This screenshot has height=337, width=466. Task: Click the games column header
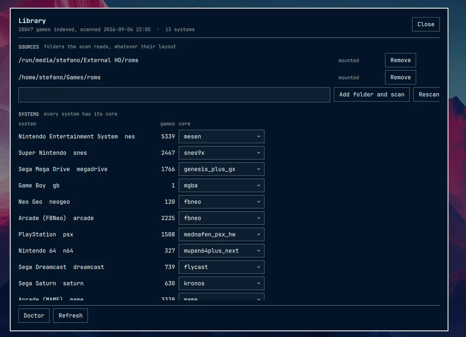[168, 124]
